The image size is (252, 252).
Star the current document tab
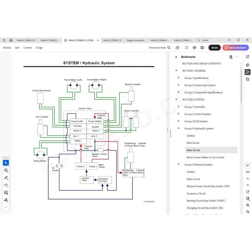pyautogui.click(x=66, y=40)
